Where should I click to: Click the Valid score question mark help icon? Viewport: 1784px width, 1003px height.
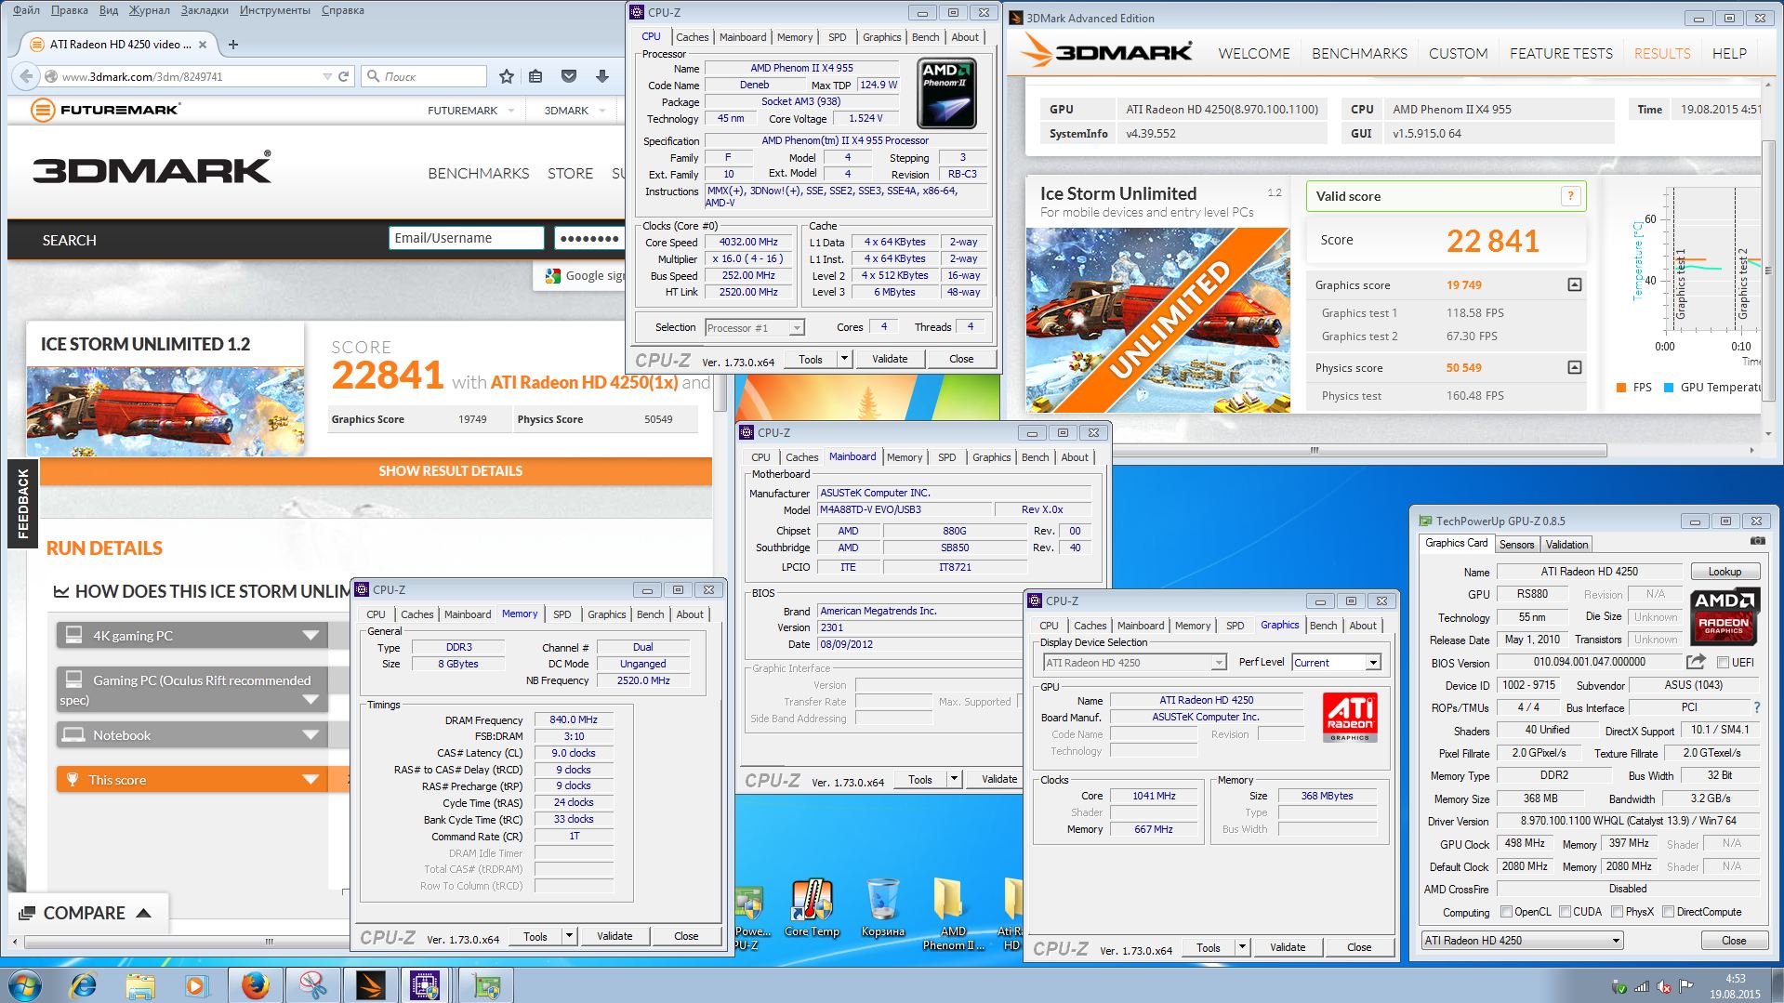[1570, 195]
